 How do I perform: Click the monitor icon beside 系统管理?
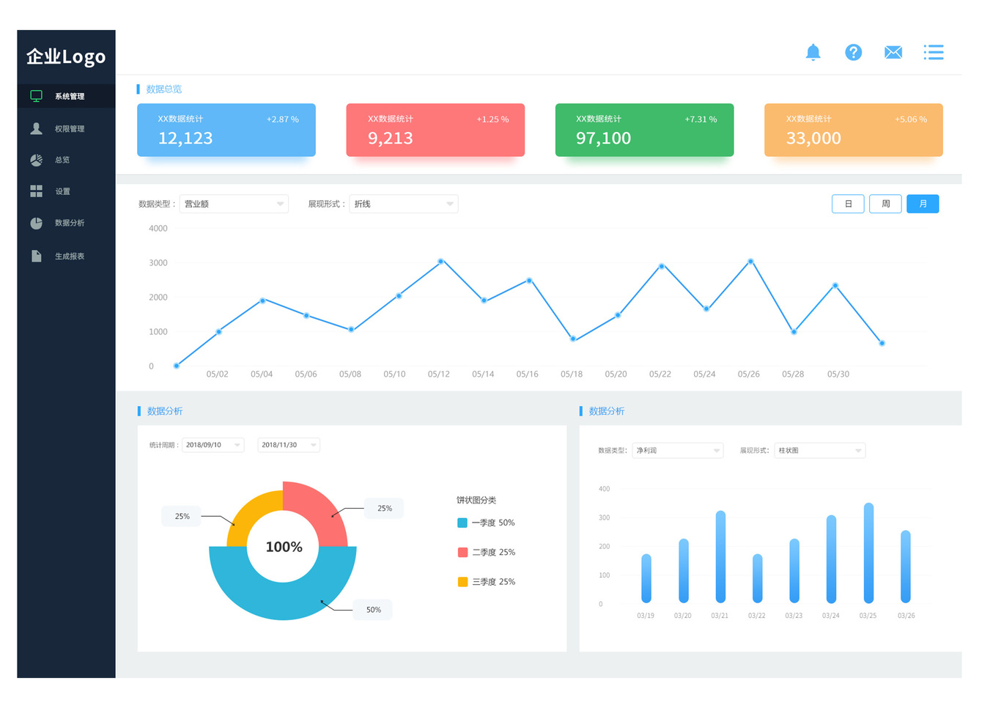[x=36, y=96]
